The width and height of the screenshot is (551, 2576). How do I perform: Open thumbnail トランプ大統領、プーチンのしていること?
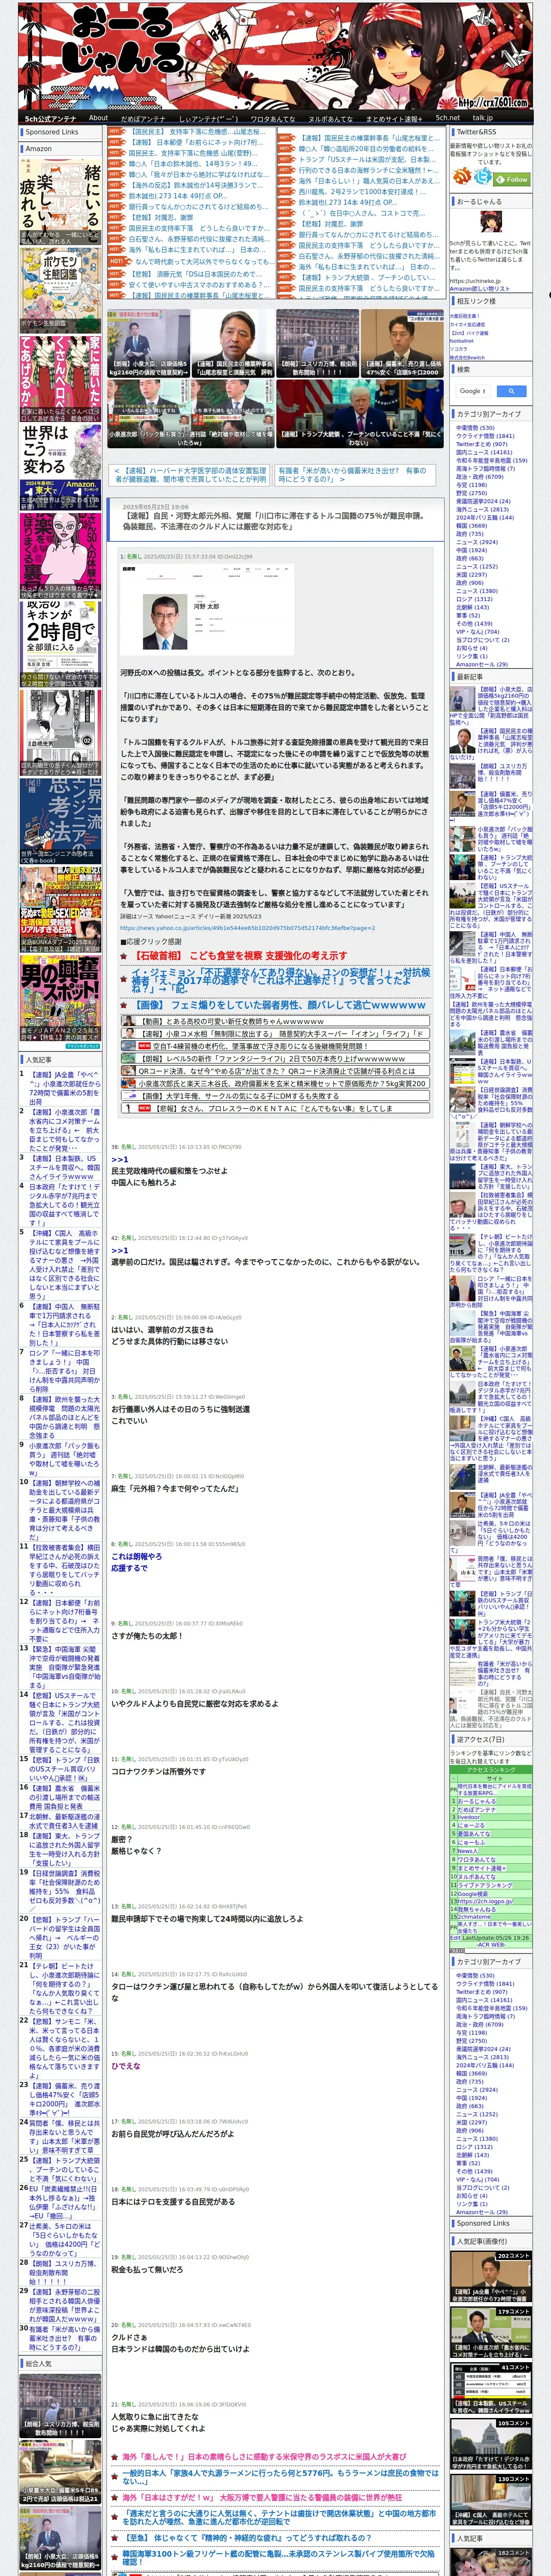coord(360,413)
